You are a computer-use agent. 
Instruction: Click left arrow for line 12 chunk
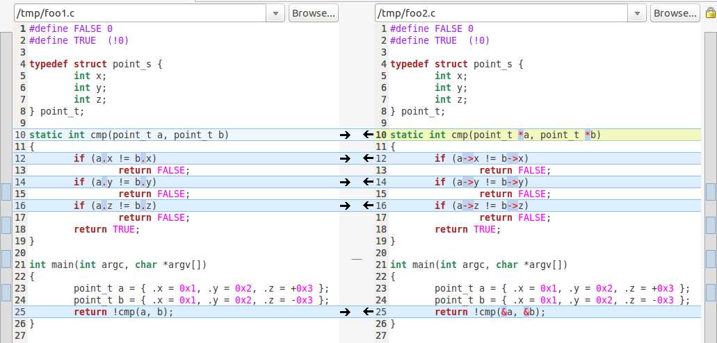(x=368, y=158)
